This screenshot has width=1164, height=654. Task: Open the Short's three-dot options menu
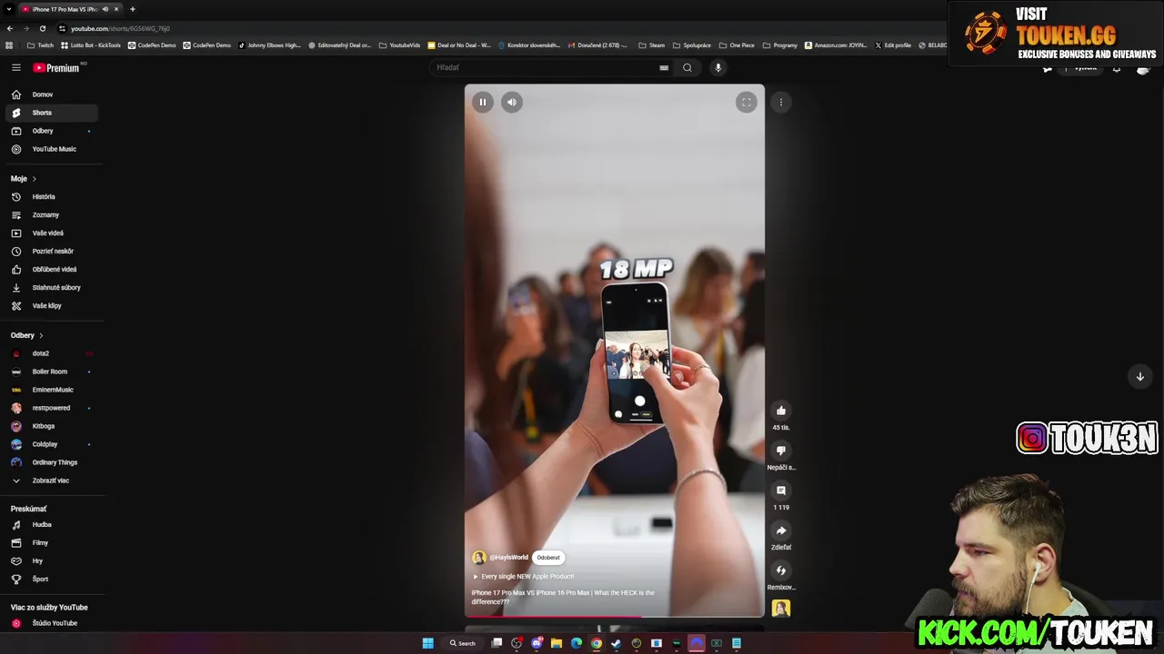(781, 102)
